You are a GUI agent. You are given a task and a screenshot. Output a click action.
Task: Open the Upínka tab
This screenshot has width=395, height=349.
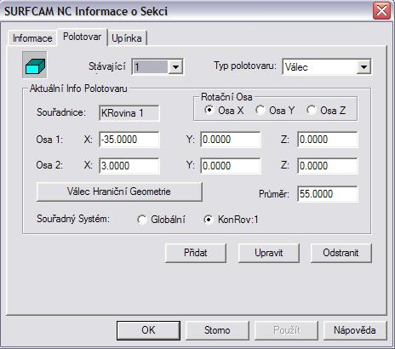pyautogui.click(x=127, y=38)
